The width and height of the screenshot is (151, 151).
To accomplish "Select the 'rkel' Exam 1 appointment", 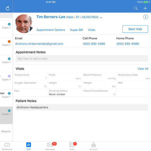I will (6, 98).
